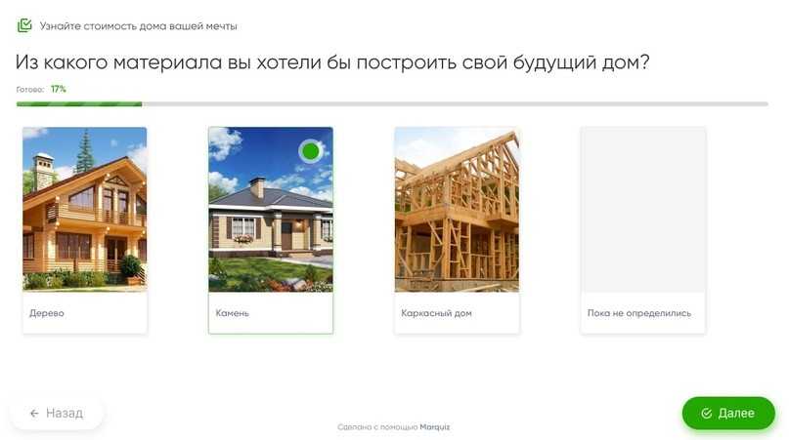
Task: Click the green quiz progress bar
Action: point(79,103)
